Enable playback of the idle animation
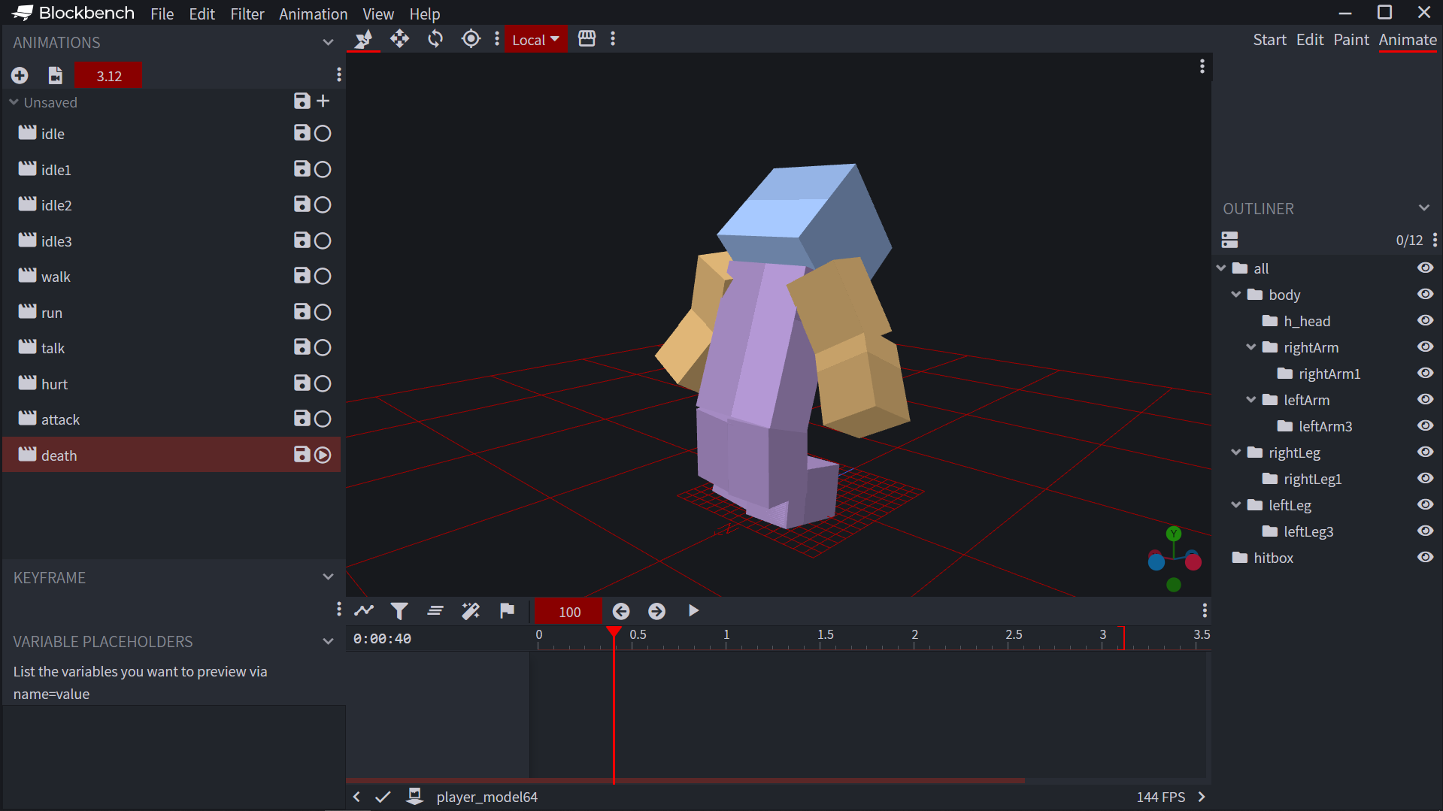Viewport: 1443px width, 811px height. 323,133
